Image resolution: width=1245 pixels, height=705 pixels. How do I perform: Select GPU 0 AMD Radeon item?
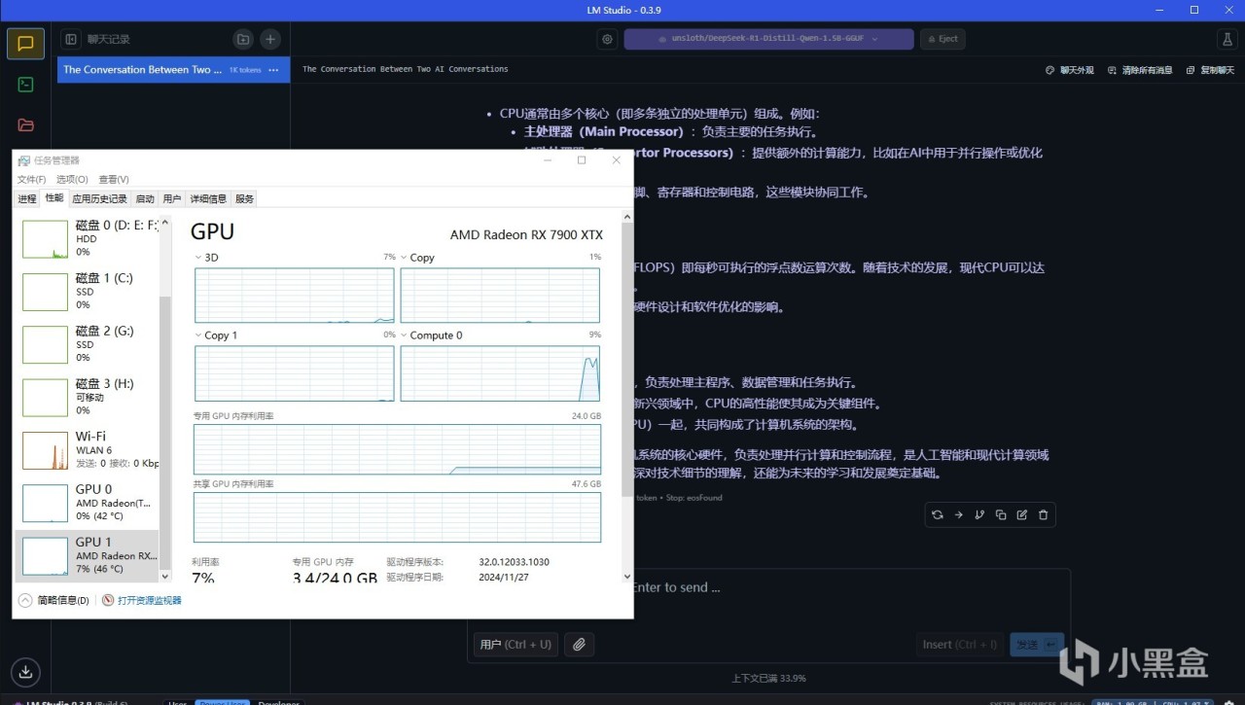tap(87, 503)
